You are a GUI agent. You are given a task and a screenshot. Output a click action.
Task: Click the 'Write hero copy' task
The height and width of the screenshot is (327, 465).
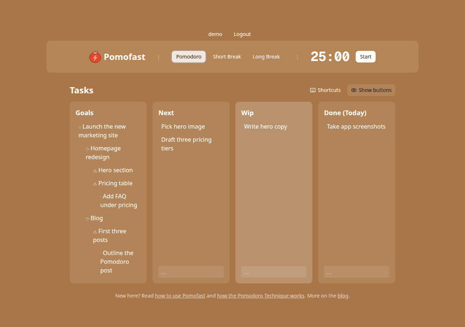click(274, 126)
